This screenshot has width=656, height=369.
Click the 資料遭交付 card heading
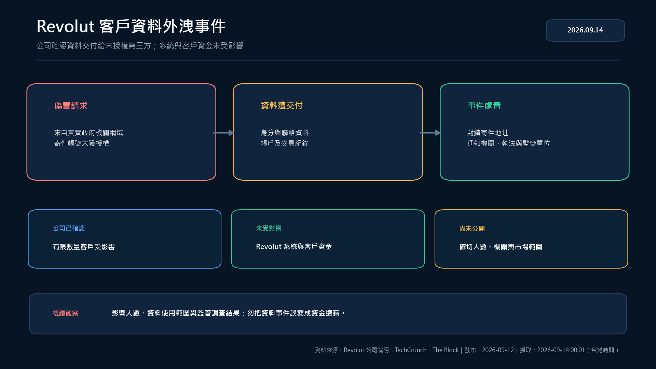[282, 106]
